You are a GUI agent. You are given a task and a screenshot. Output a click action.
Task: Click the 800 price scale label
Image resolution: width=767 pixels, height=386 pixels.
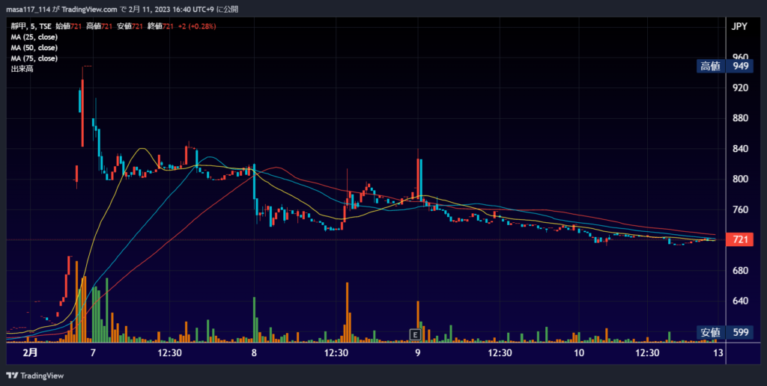click(740, 179)
